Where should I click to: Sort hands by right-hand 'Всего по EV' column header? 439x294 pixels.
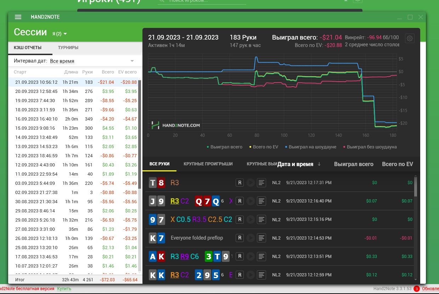pos(398,164)
